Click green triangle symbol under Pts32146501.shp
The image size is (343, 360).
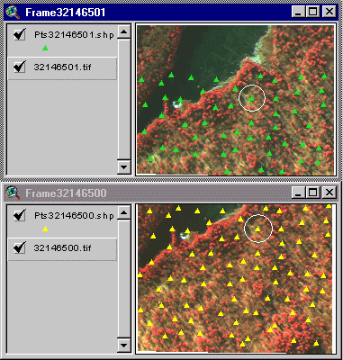45,48
